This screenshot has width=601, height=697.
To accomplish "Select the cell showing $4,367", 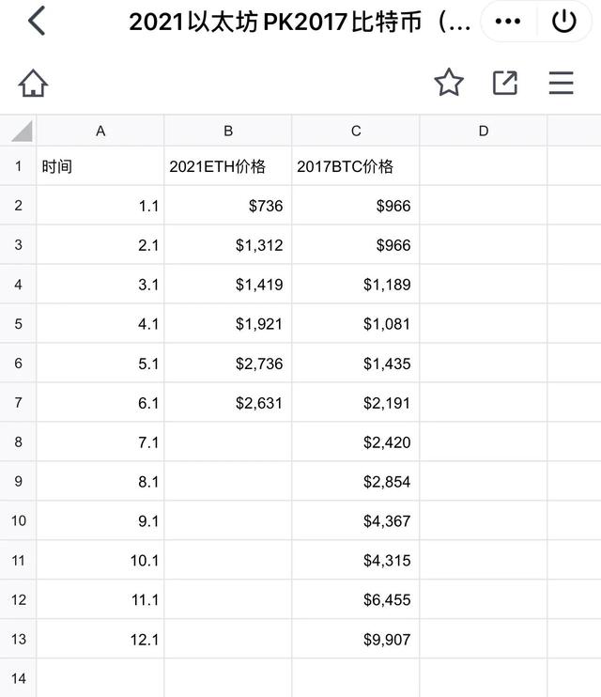I will (356, 520).
